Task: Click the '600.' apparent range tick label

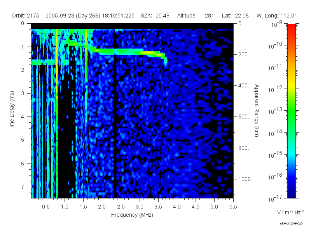Action: point(244,117)
